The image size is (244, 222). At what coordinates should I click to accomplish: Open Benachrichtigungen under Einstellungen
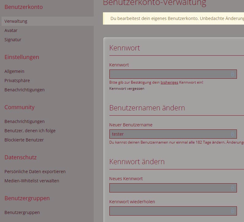click(25, 90)
